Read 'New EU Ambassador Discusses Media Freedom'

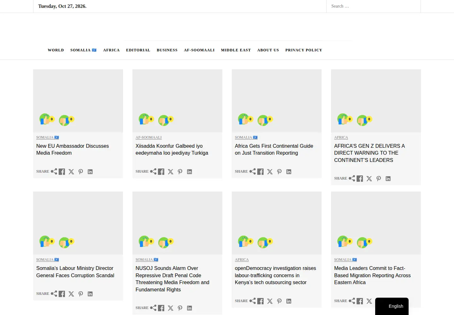point(73,149)
